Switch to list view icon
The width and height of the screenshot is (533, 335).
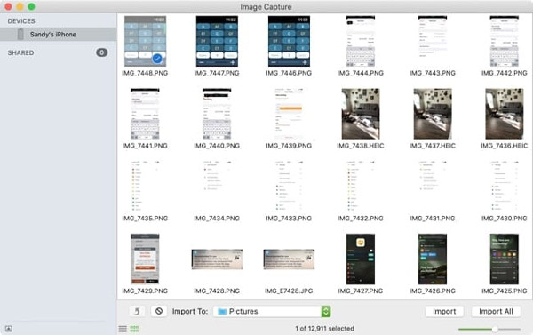point(123,329)
